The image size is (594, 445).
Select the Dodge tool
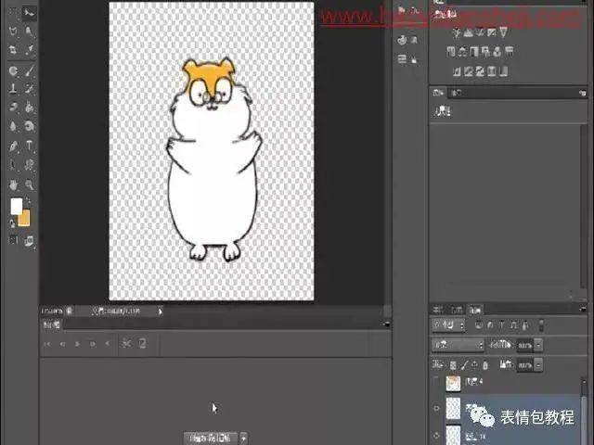point(29,126)
